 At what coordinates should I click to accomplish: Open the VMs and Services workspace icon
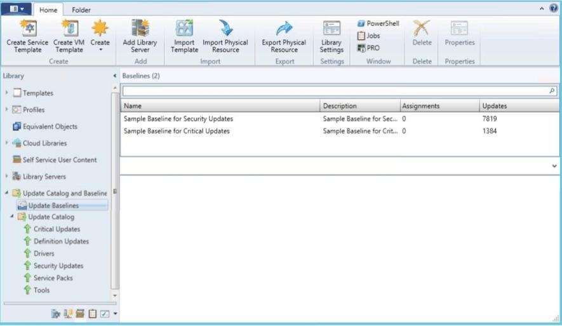(55, 314)
